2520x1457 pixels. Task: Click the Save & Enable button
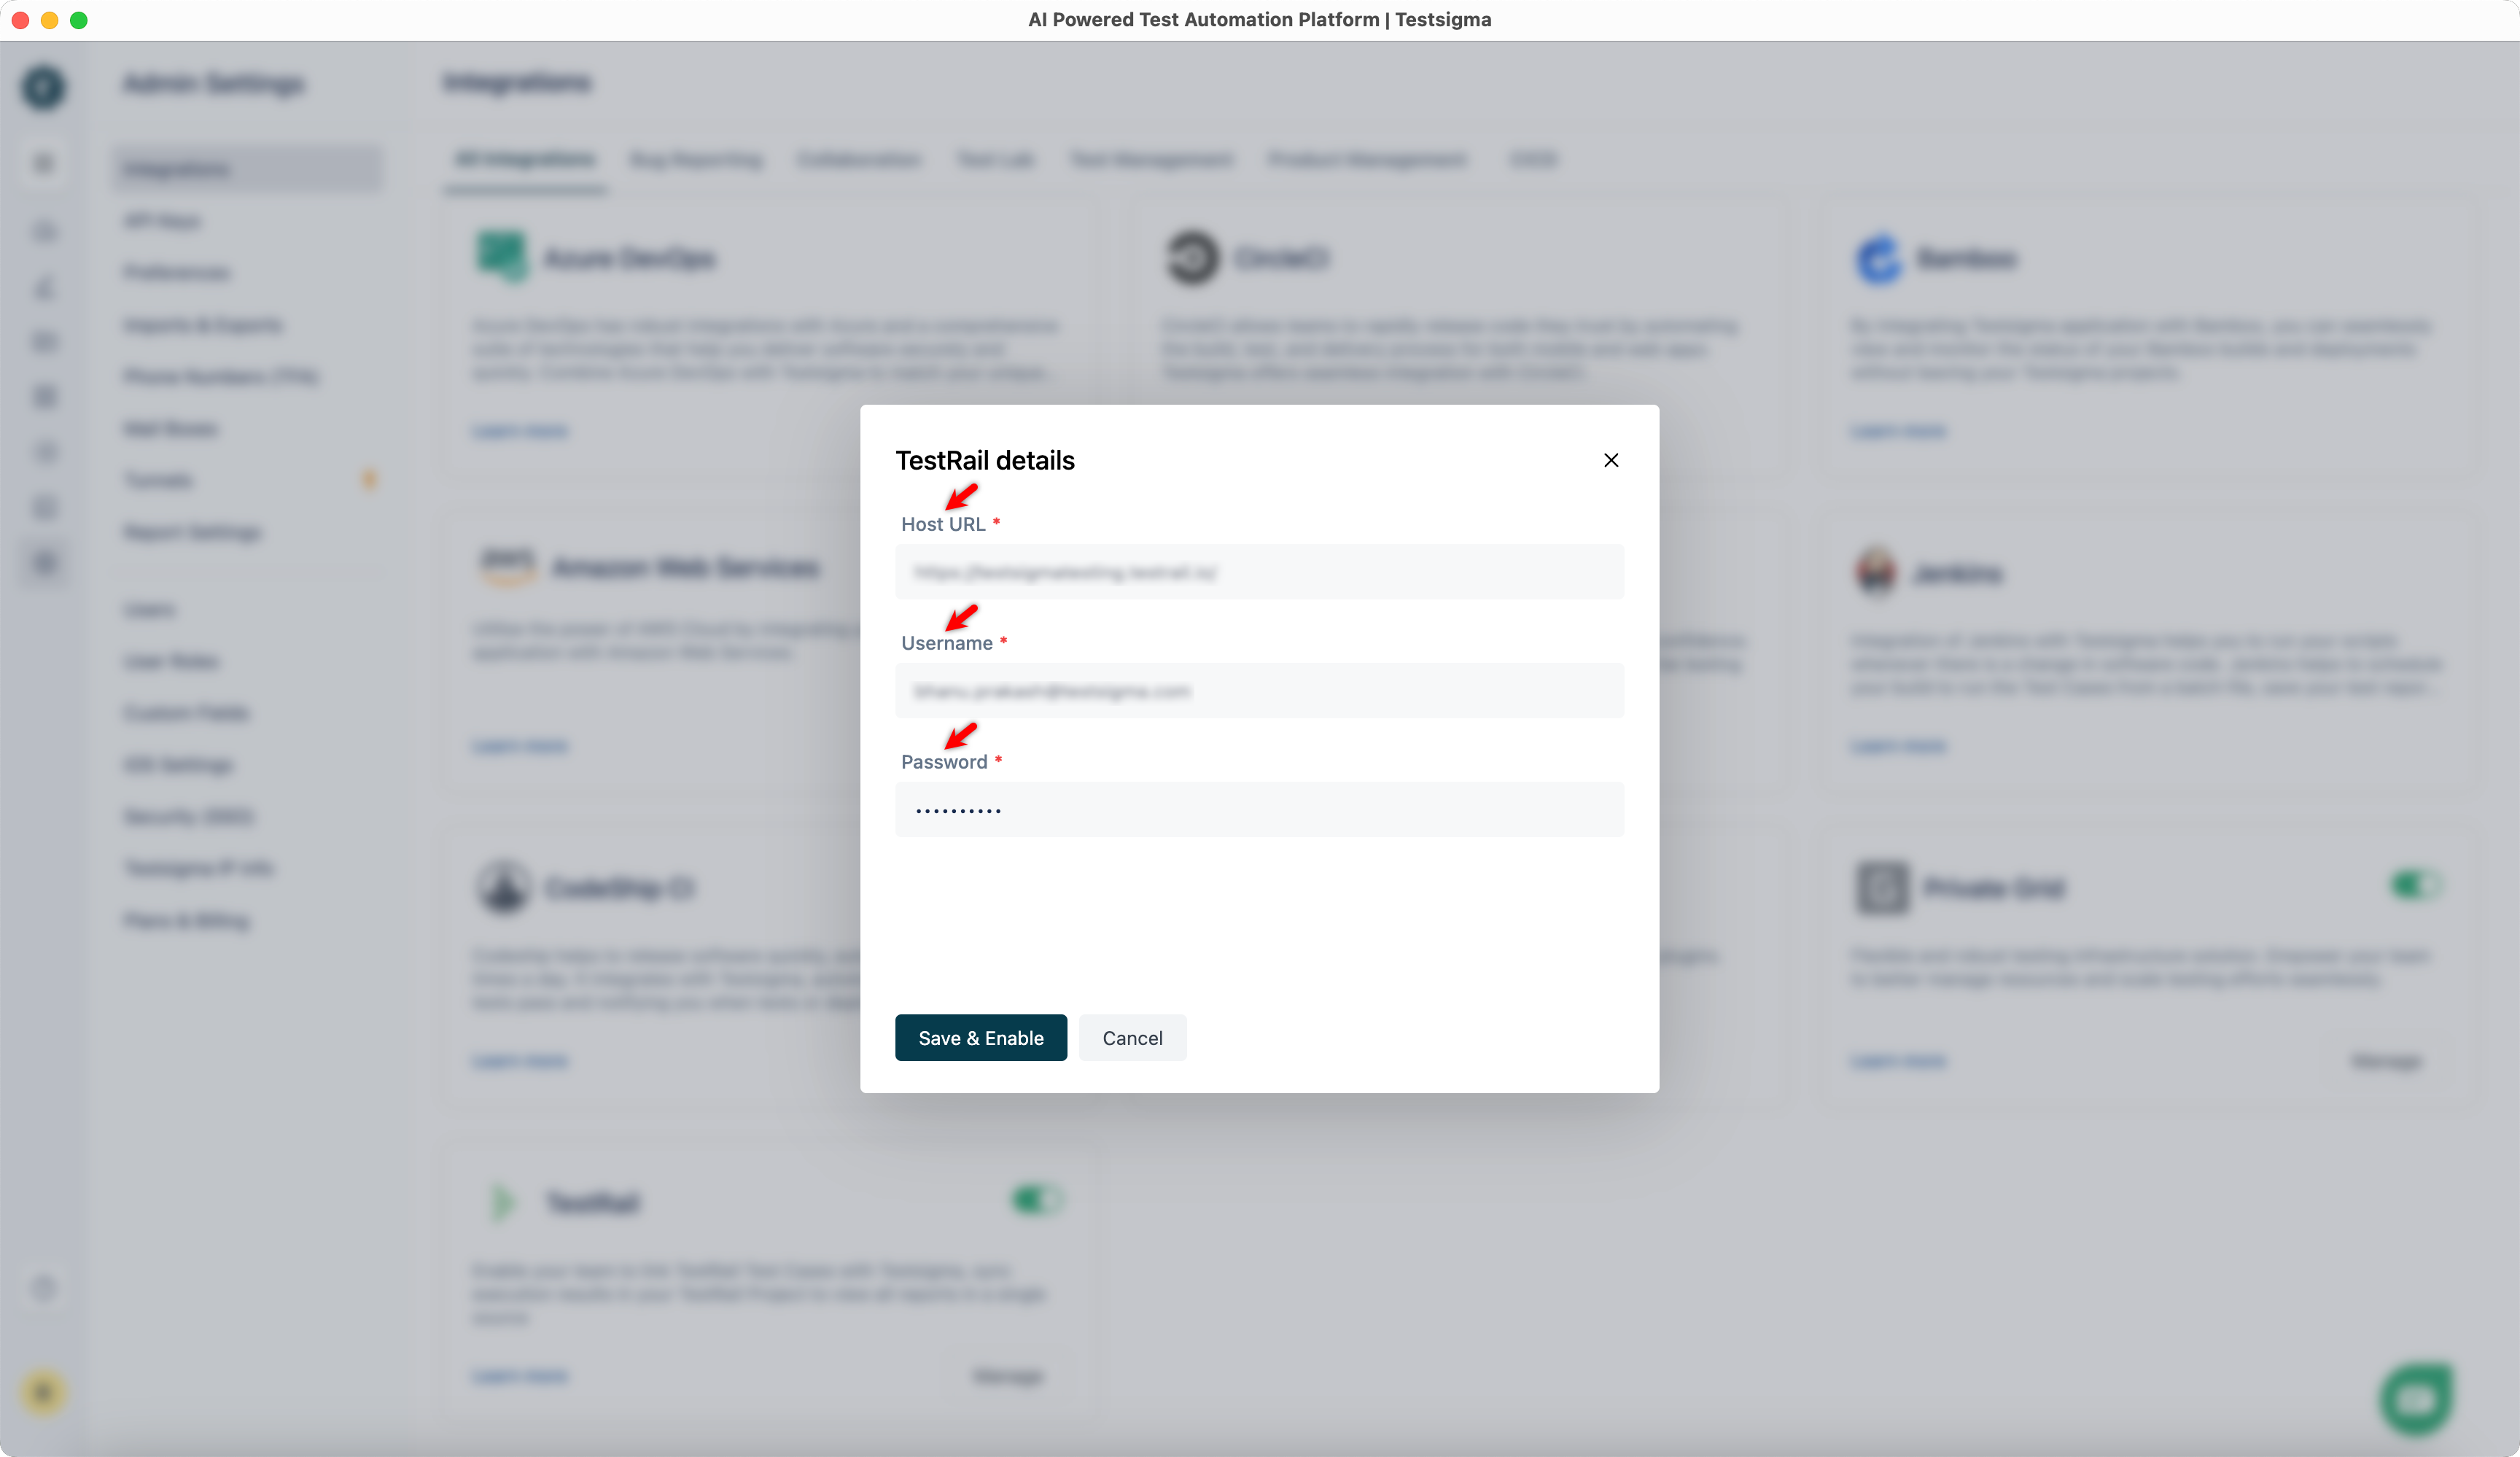(980, 1037)
